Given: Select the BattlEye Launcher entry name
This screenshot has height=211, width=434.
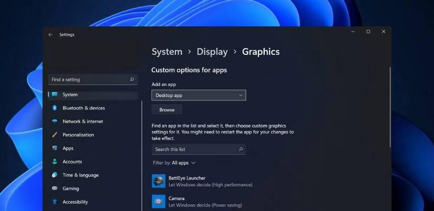Looking at the screenshot, I should coord(187,178).
